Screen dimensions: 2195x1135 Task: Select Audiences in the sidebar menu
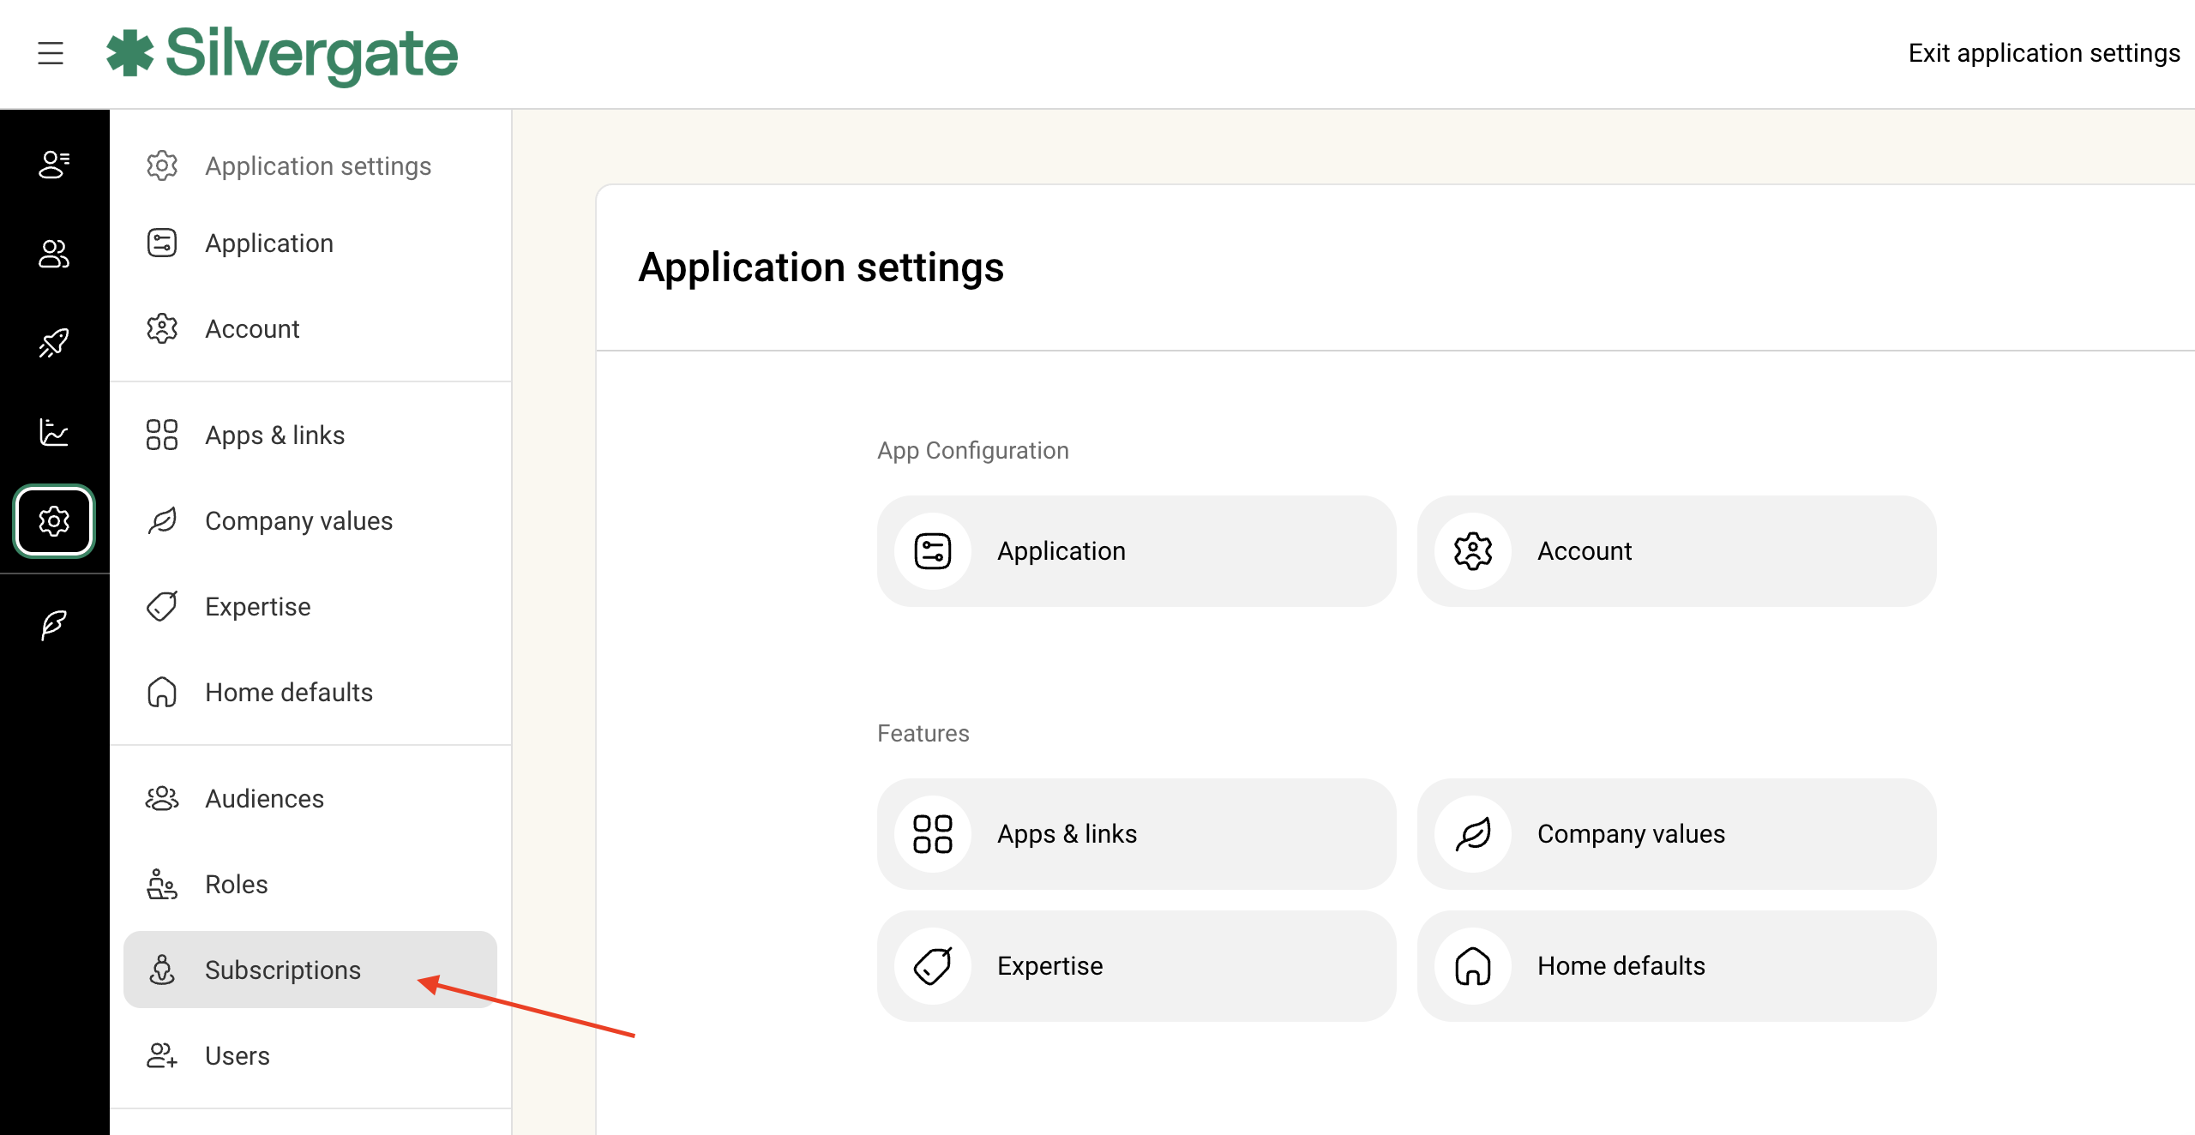click(264, 798)
